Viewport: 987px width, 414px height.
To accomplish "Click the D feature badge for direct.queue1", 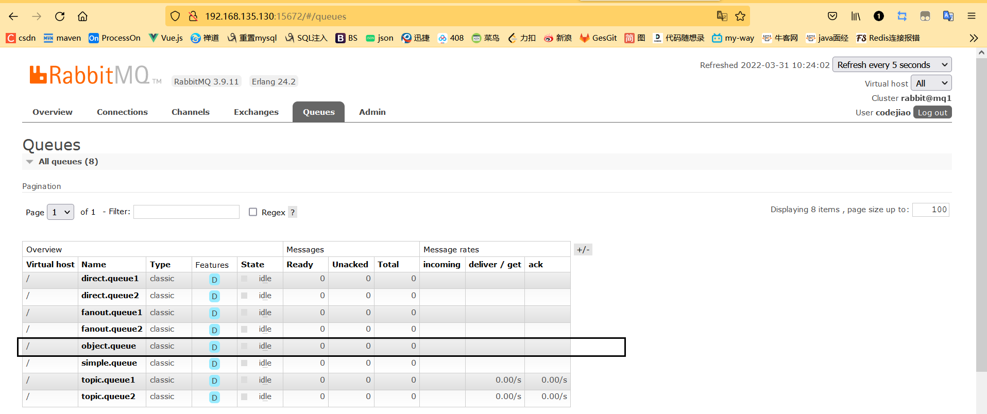I will pos(214,280).
